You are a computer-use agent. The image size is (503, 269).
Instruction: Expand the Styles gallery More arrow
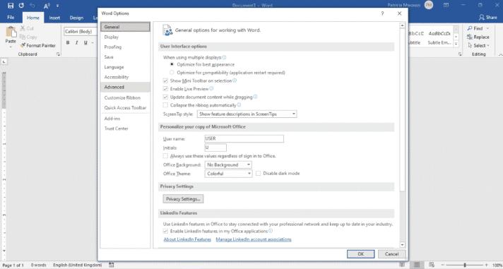(456, 44)
